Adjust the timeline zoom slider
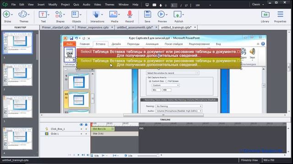 tap(157, 155)
